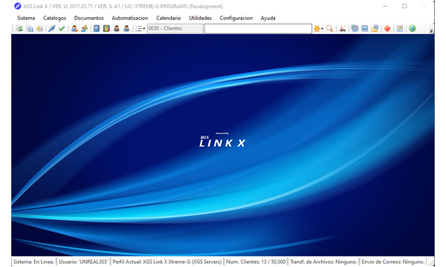
Task: Click the user with orange badge icon
Action: [x=74, y=28]
